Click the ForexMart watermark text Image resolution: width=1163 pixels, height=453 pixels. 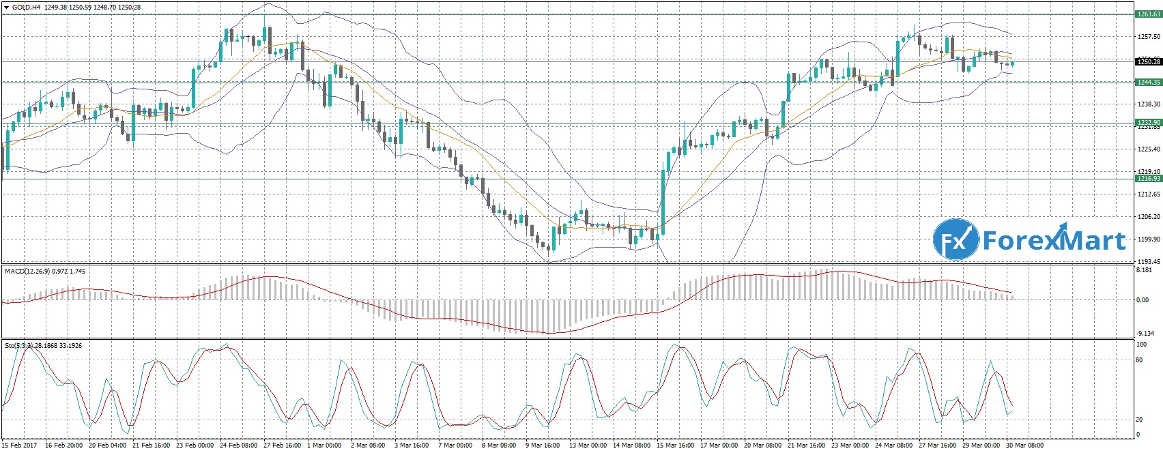pos(1054,241)
